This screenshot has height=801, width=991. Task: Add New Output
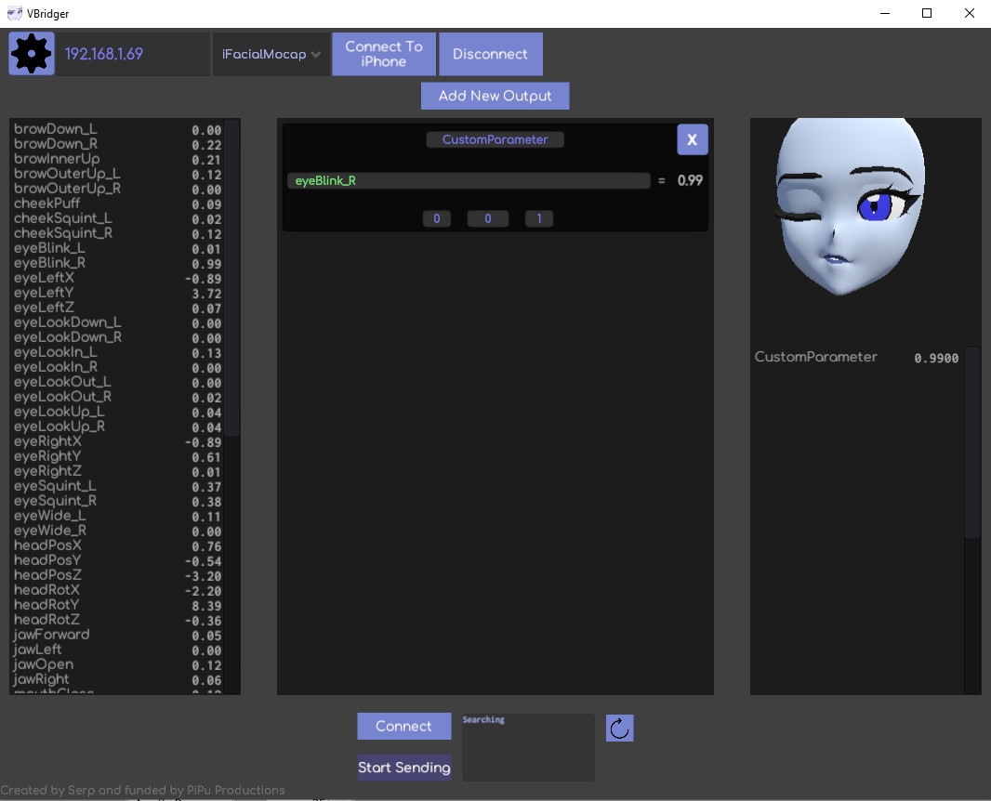tap(495, 95)
